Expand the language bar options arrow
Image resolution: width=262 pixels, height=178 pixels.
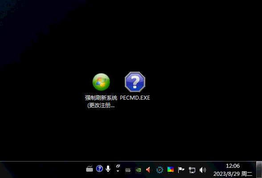point(118,171)
